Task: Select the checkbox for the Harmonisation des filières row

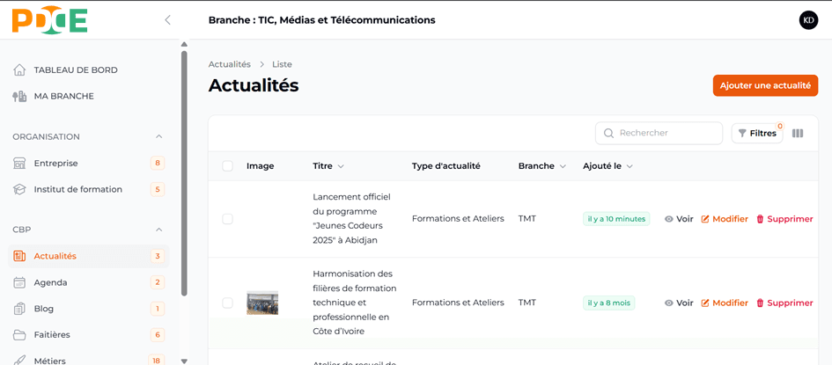Action: [x=227, y=303]
